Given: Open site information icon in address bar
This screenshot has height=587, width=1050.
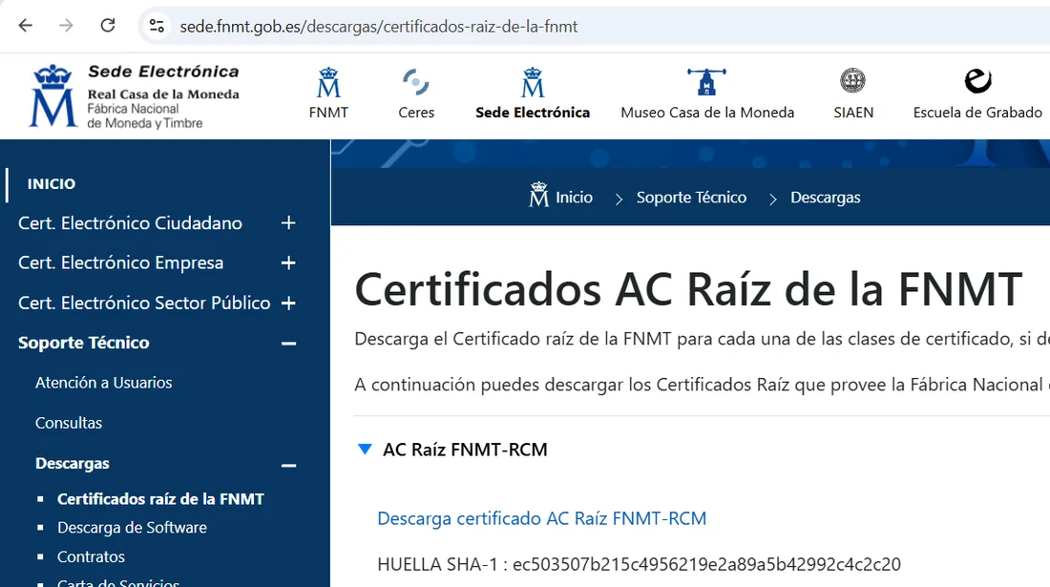Looking at the screenshot, I should tap(157, 26).
